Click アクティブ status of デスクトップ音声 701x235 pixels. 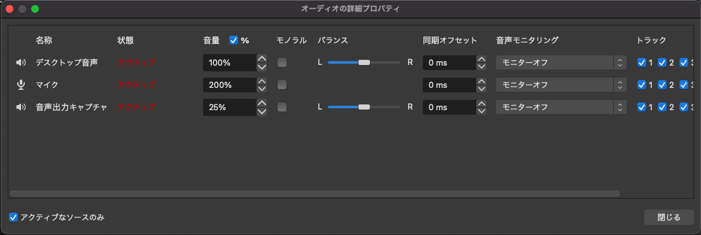tap(136, 62)
